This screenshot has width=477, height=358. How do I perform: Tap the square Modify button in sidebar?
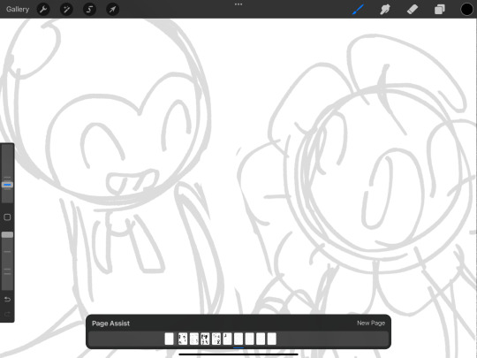click(7, 217)
